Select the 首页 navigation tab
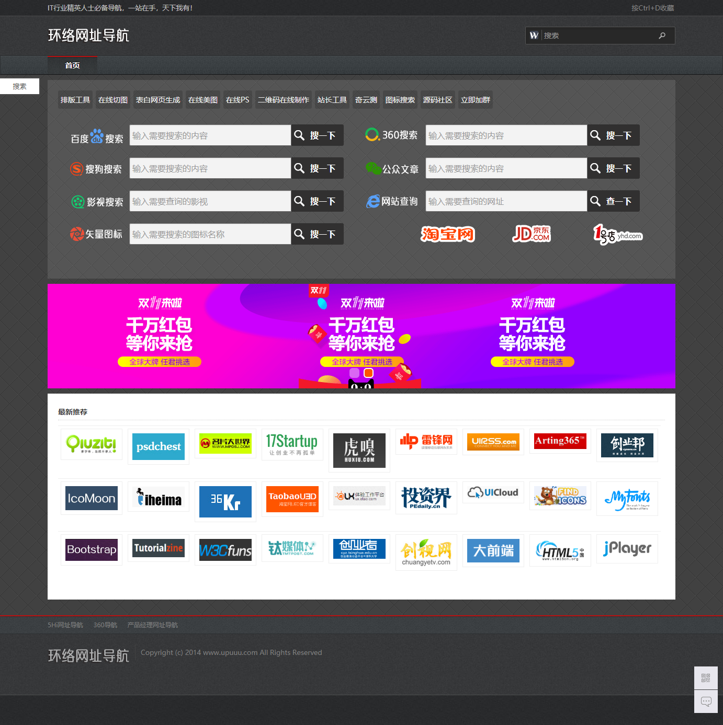Image resolution: width=723 pixels, height=725 pixels. (x=72, y=65)
